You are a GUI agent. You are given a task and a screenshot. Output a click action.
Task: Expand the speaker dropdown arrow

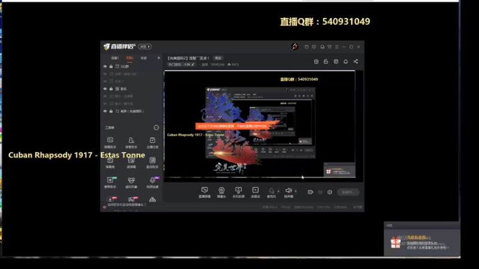[295, 191]
